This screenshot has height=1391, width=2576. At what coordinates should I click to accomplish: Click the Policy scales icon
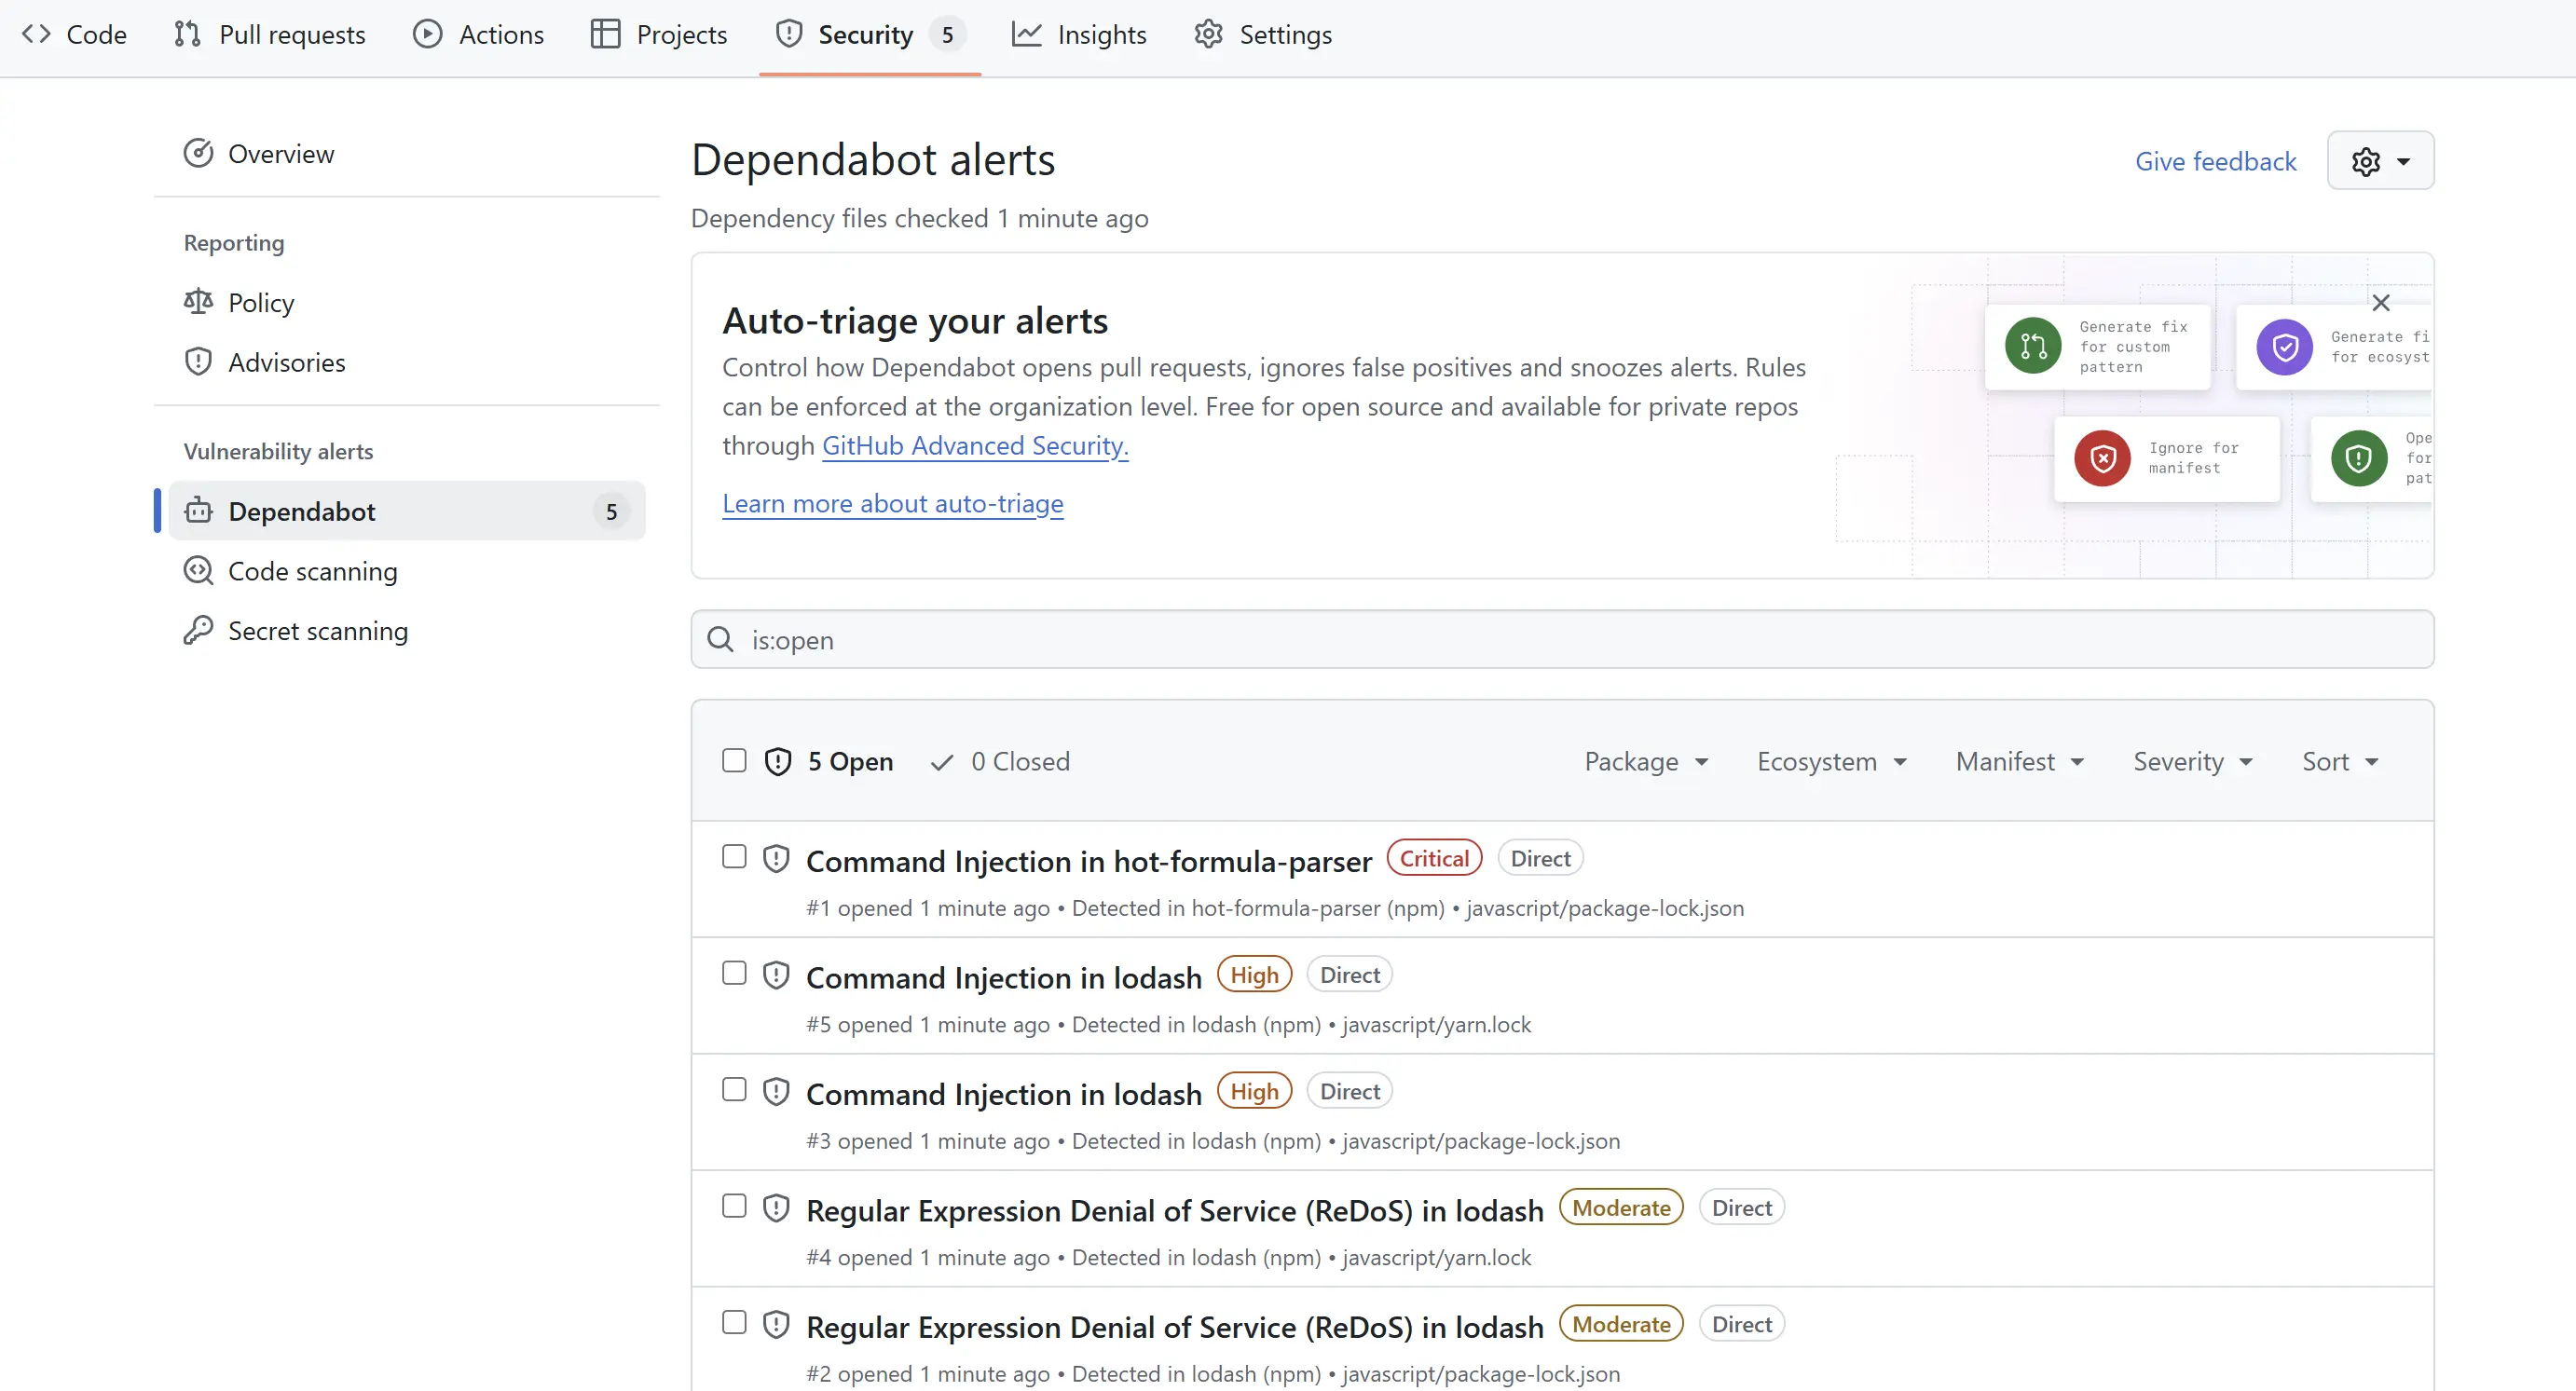[x=198, y=301]
